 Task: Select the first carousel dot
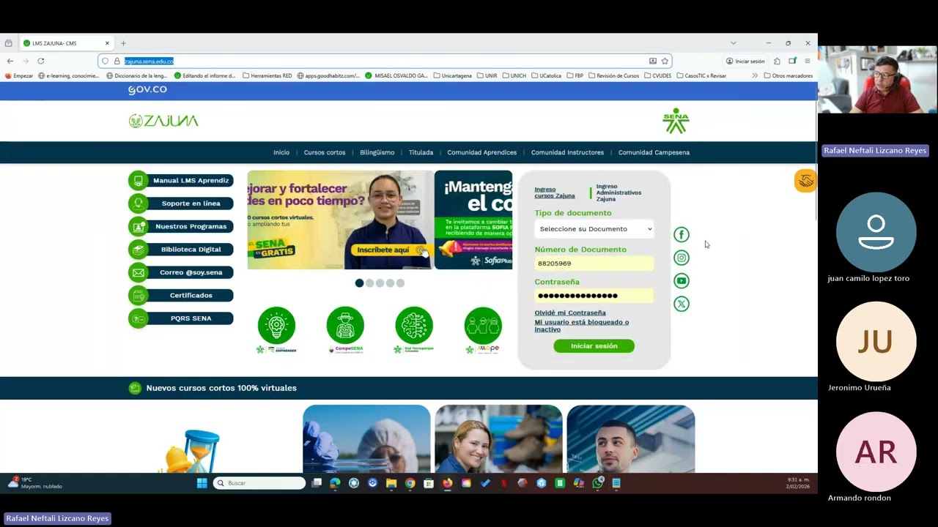click(x=359, y=283)
